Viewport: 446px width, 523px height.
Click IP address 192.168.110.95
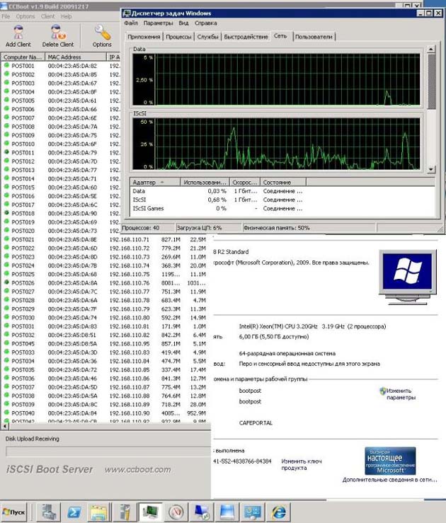pyautogui.click(x=130, y=343)
